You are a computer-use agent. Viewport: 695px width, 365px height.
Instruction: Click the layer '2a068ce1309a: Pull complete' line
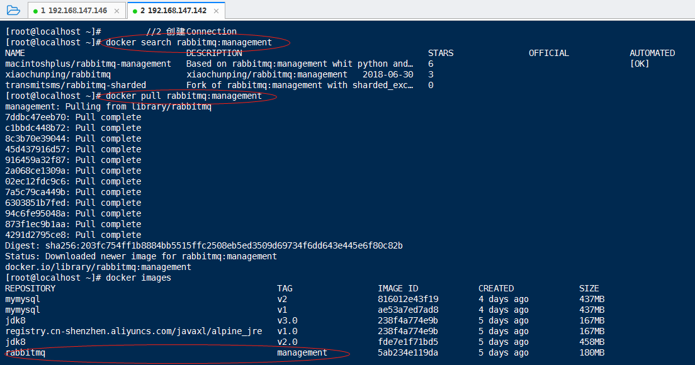(73, 171)
